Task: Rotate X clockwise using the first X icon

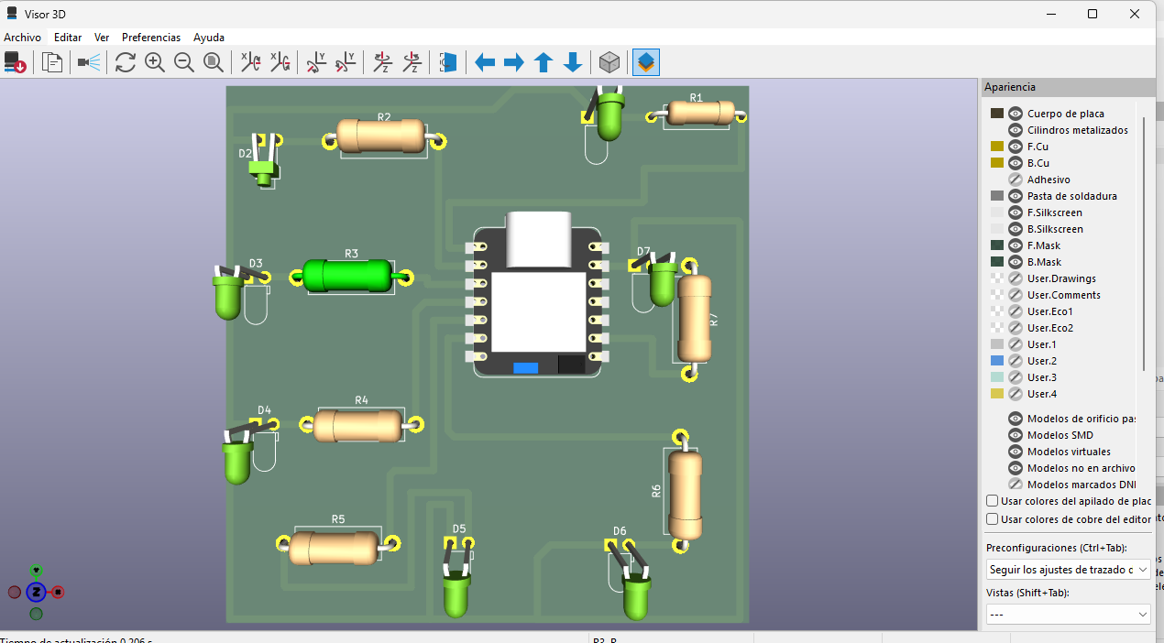Action: click(250, 62)
